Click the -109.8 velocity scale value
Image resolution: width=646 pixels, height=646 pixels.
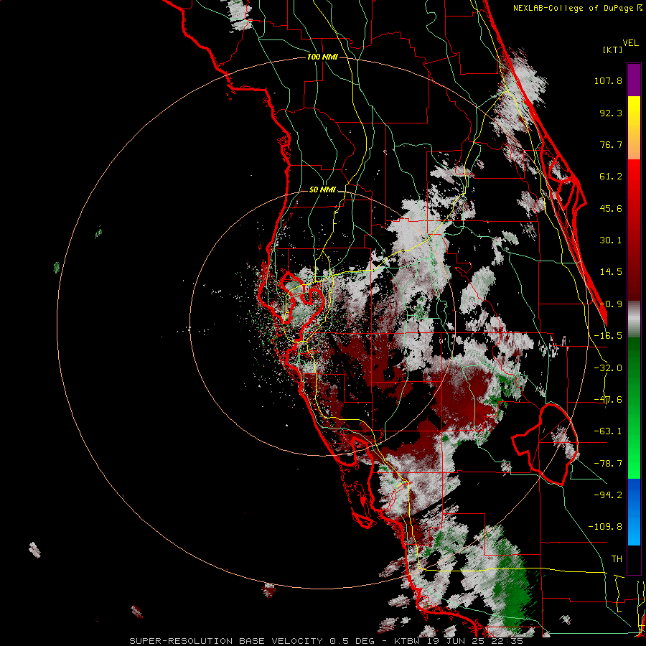605,527
